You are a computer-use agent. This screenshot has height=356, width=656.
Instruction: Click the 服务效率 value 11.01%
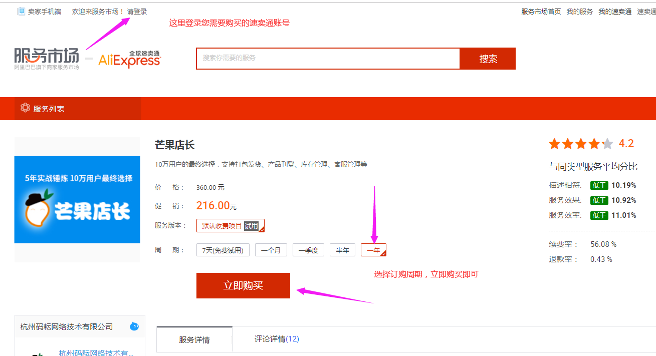click(624, 215)
